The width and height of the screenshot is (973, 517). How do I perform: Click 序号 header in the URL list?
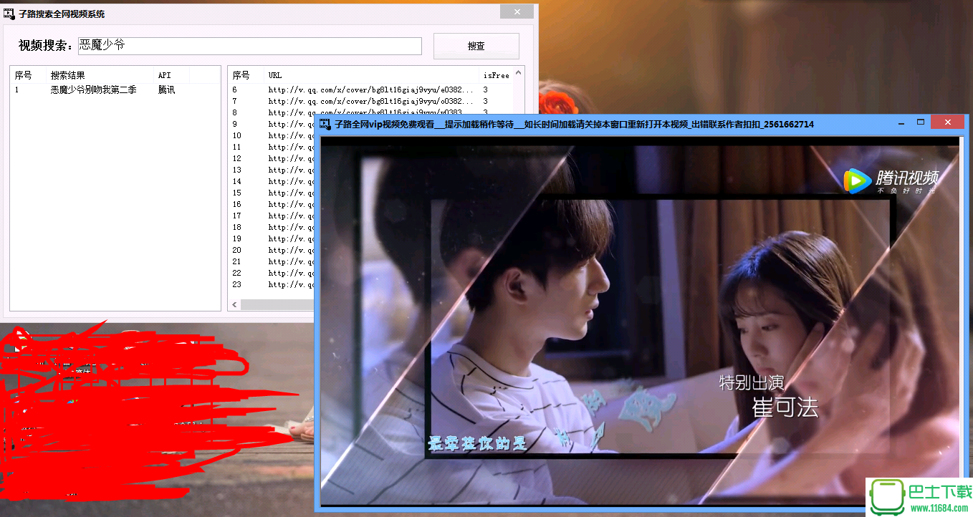tap(246, 75)
